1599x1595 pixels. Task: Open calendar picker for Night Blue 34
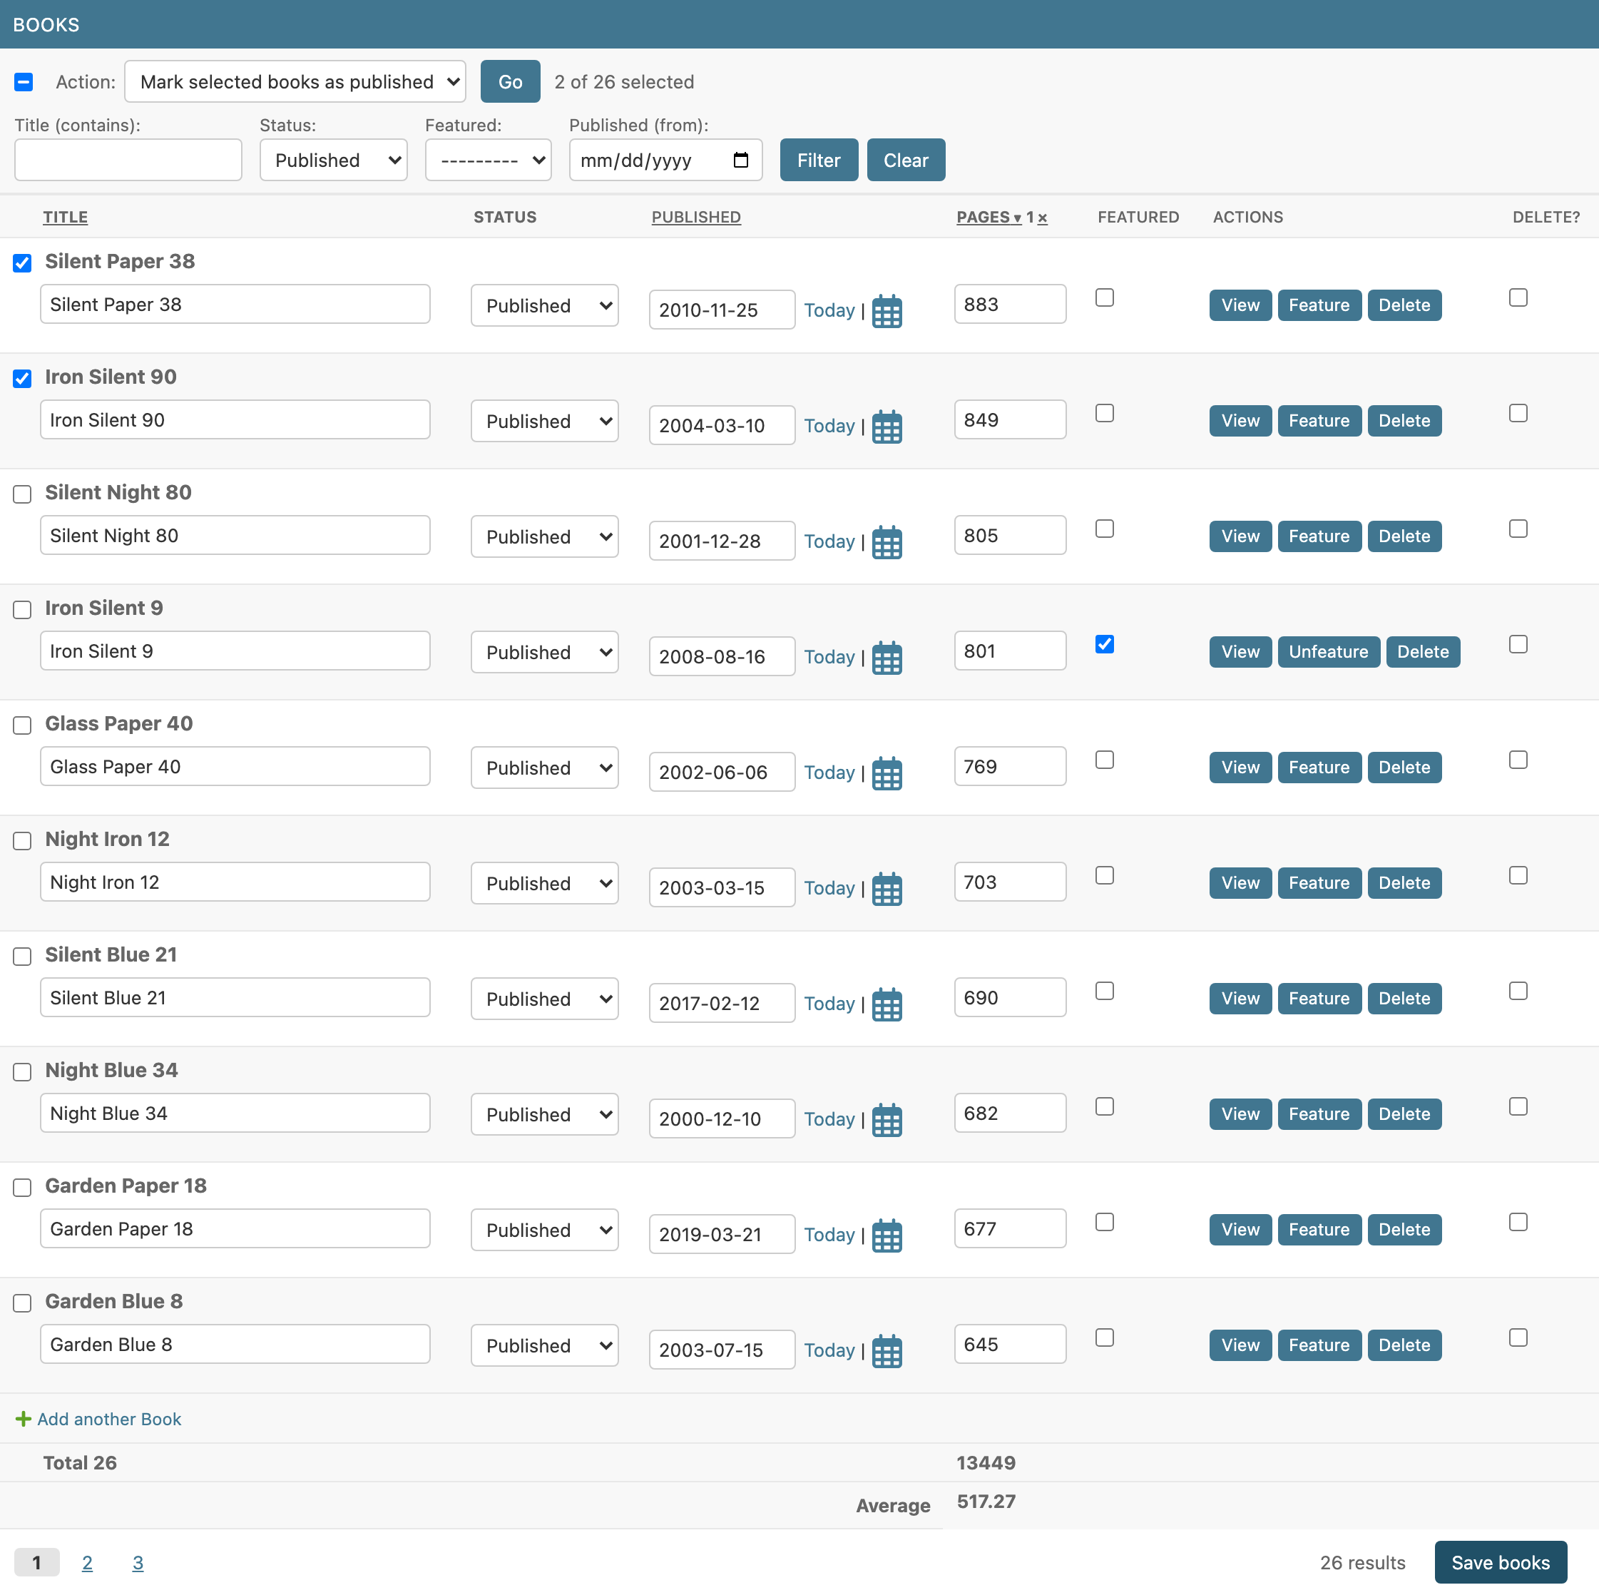click(887, 1120)
